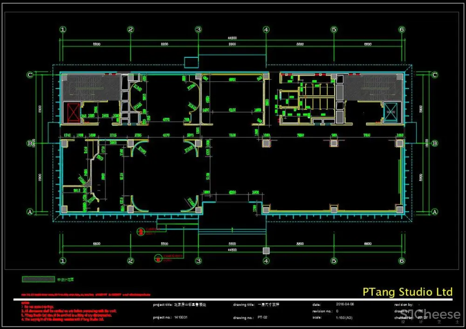Select row axis bubble A on right
Screen dimensions: 466x329
click(x=435, y=212)
